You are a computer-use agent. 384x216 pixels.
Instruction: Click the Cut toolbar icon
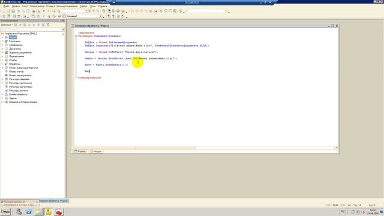click(19, 11)
